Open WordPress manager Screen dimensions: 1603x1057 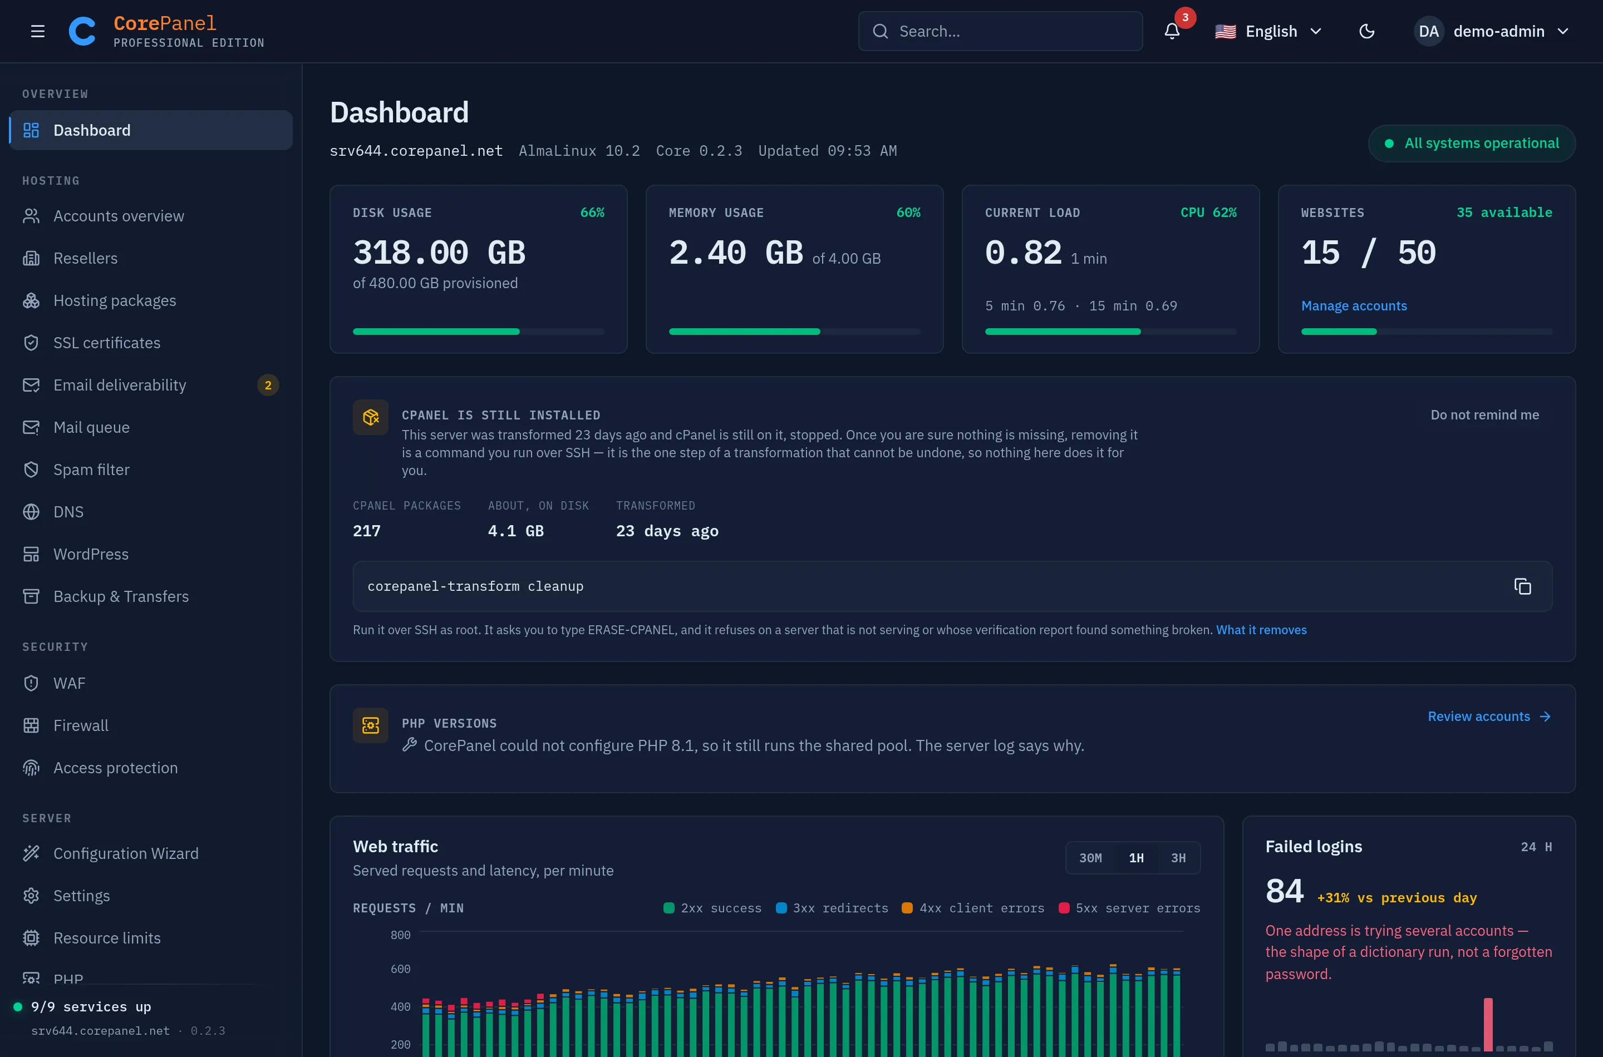(150, 554)
